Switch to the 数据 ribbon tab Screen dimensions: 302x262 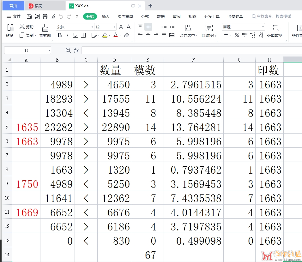tap(160, 16)
